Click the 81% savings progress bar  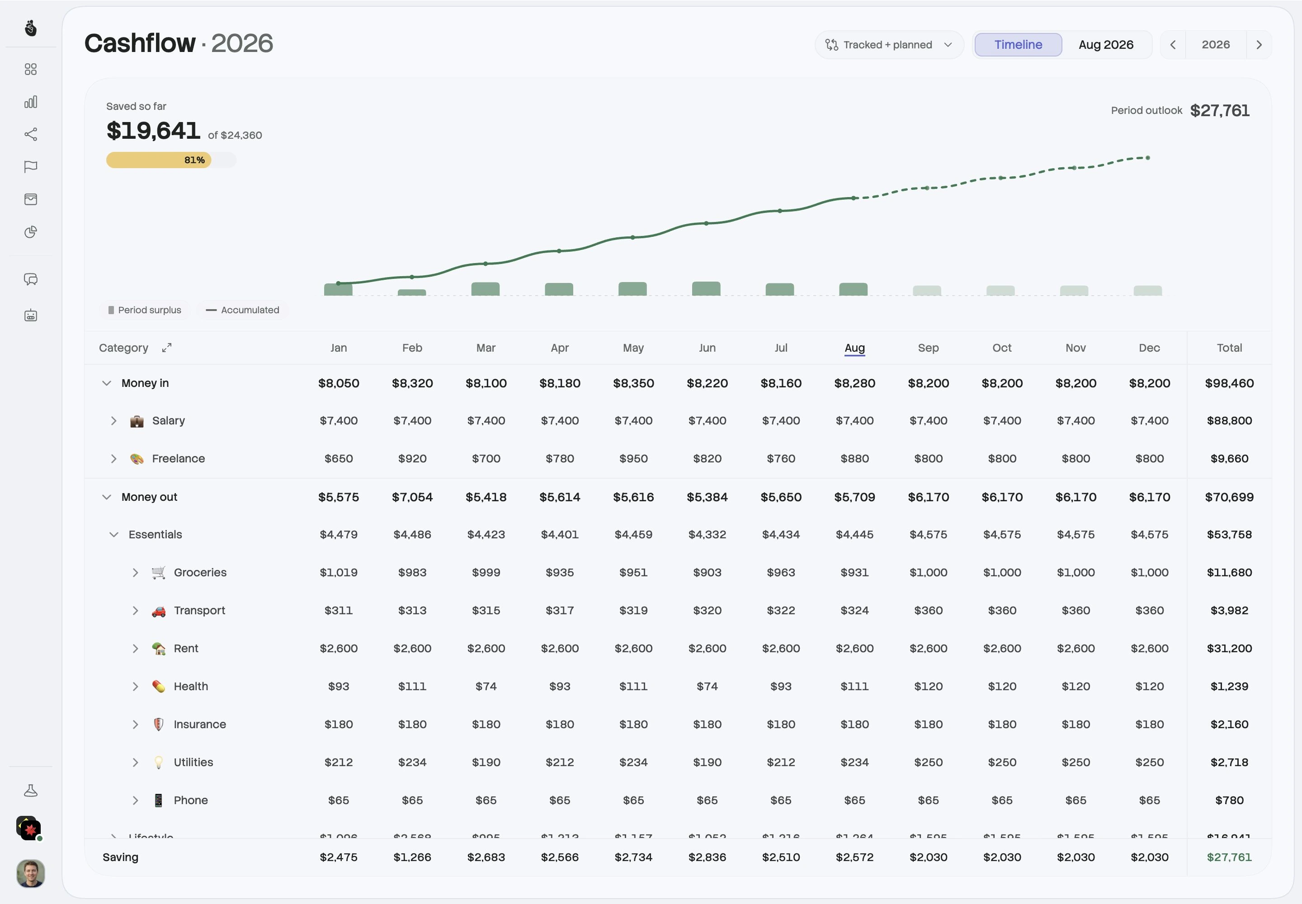[171, 160]
